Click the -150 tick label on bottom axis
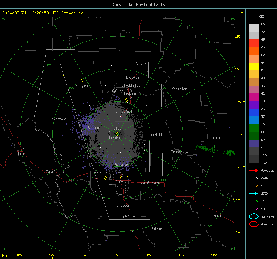Viewport: 277px width, 259px height. [18, 255]
